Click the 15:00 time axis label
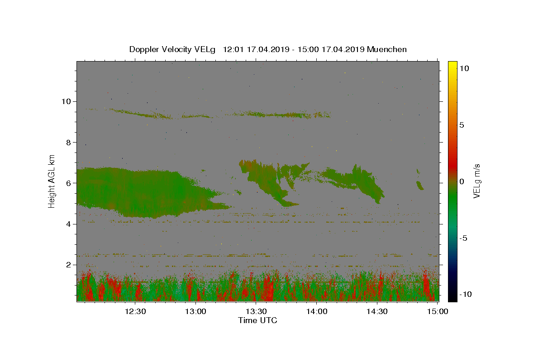The width and height of the screenshot is (543, 362). coord(438,311)
